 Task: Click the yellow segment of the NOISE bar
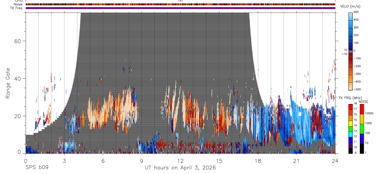tap(362, 119)
